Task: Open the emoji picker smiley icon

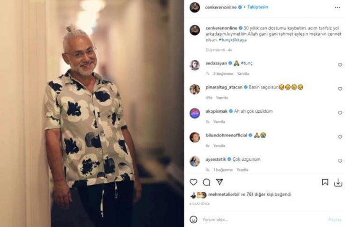Action: point(193,219)
